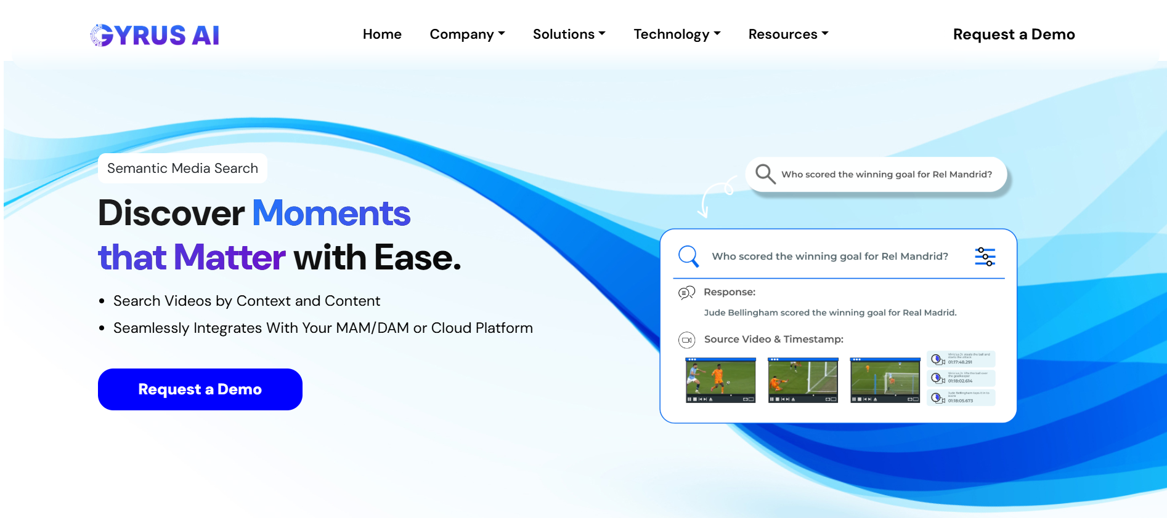Image resolution: width=1167 pixels, height=518 pixels.
Task: Click Request a Demo in header
Action: coord(1014,34)
